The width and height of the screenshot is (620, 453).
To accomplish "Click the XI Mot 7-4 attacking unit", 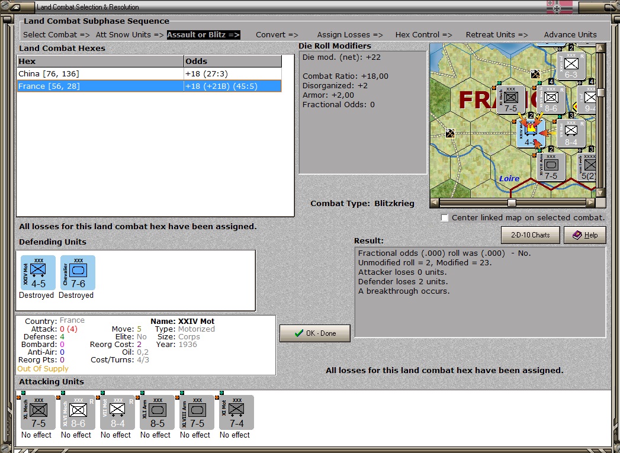I will [236, 412].
